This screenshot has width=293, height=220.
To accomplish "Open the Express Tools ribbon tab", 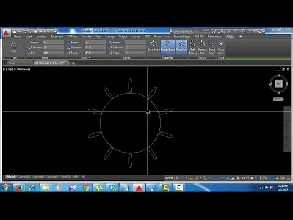I will [x=162, y=37].
